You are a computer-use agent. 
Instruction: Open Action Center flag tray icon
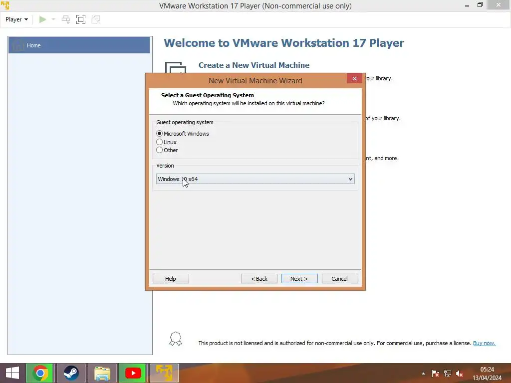click(435, 374)
